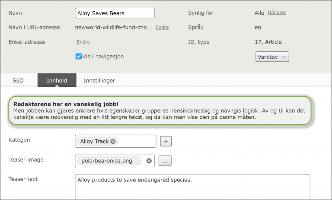Switch to the SEO tab
The height and width of the screenshot is (200, 332).
[18, 80]
